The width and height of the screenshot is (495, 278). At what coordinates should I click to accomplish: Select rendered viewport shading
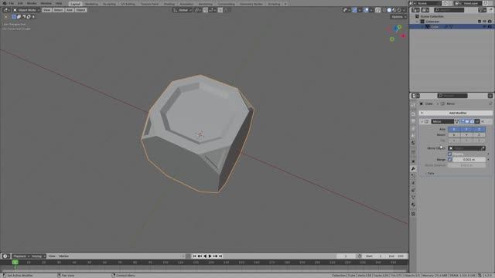coord(399,10)
